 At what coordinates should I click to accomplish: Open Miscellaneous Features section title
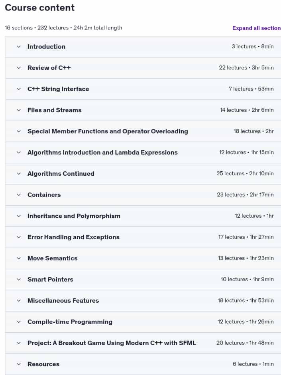[x=63, y=301]
